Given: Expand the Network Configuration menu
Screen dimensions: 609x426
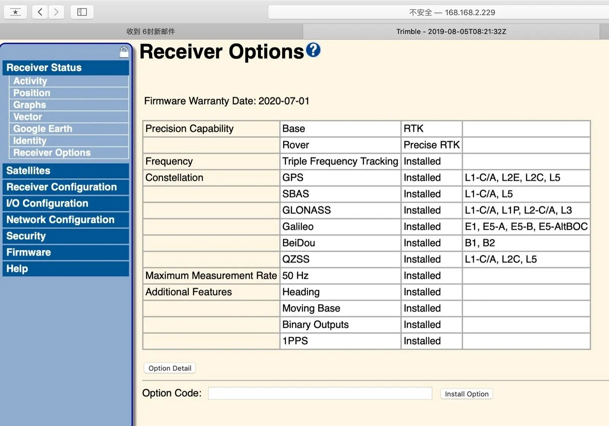Looking at the screenshot, I should pos(65,220).
